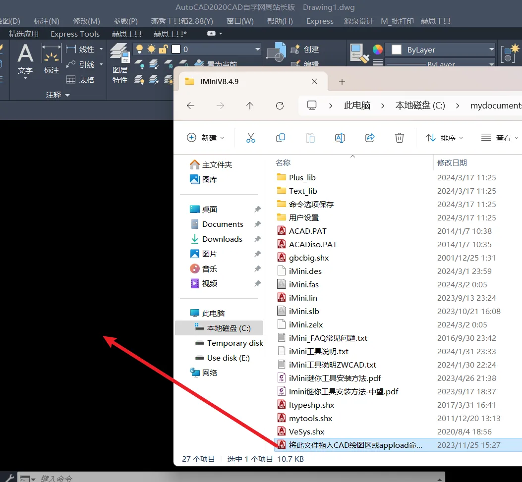
Task: Click the cut scissors icon
Action: pyautogui.click(x=251, y=138)
